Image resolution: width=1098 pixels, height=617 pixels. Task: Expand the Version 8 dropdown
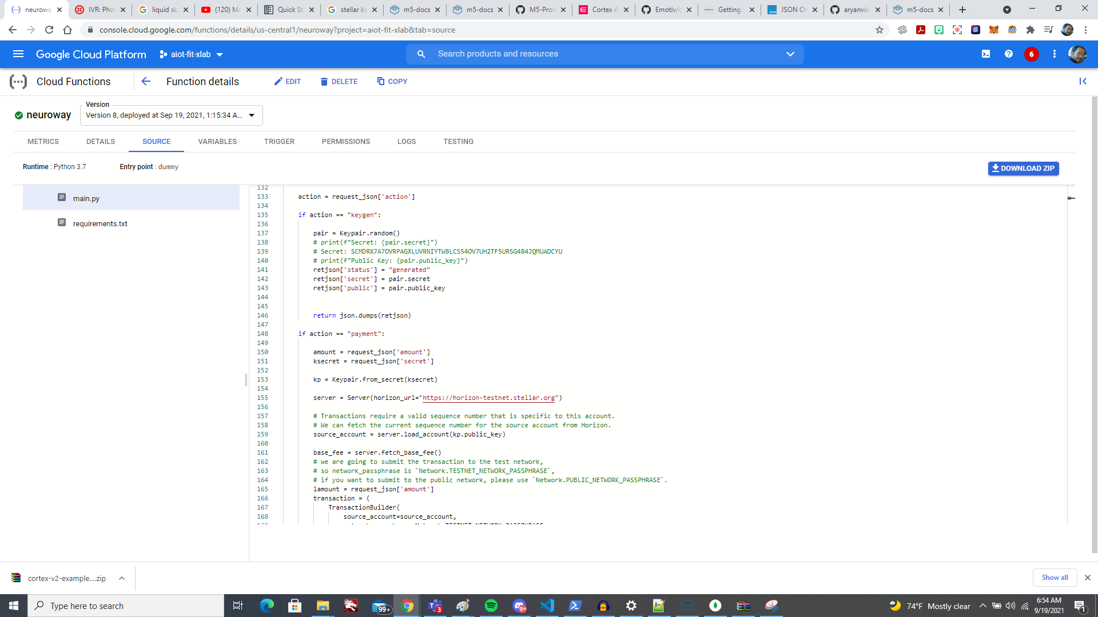tap(171, 115)
